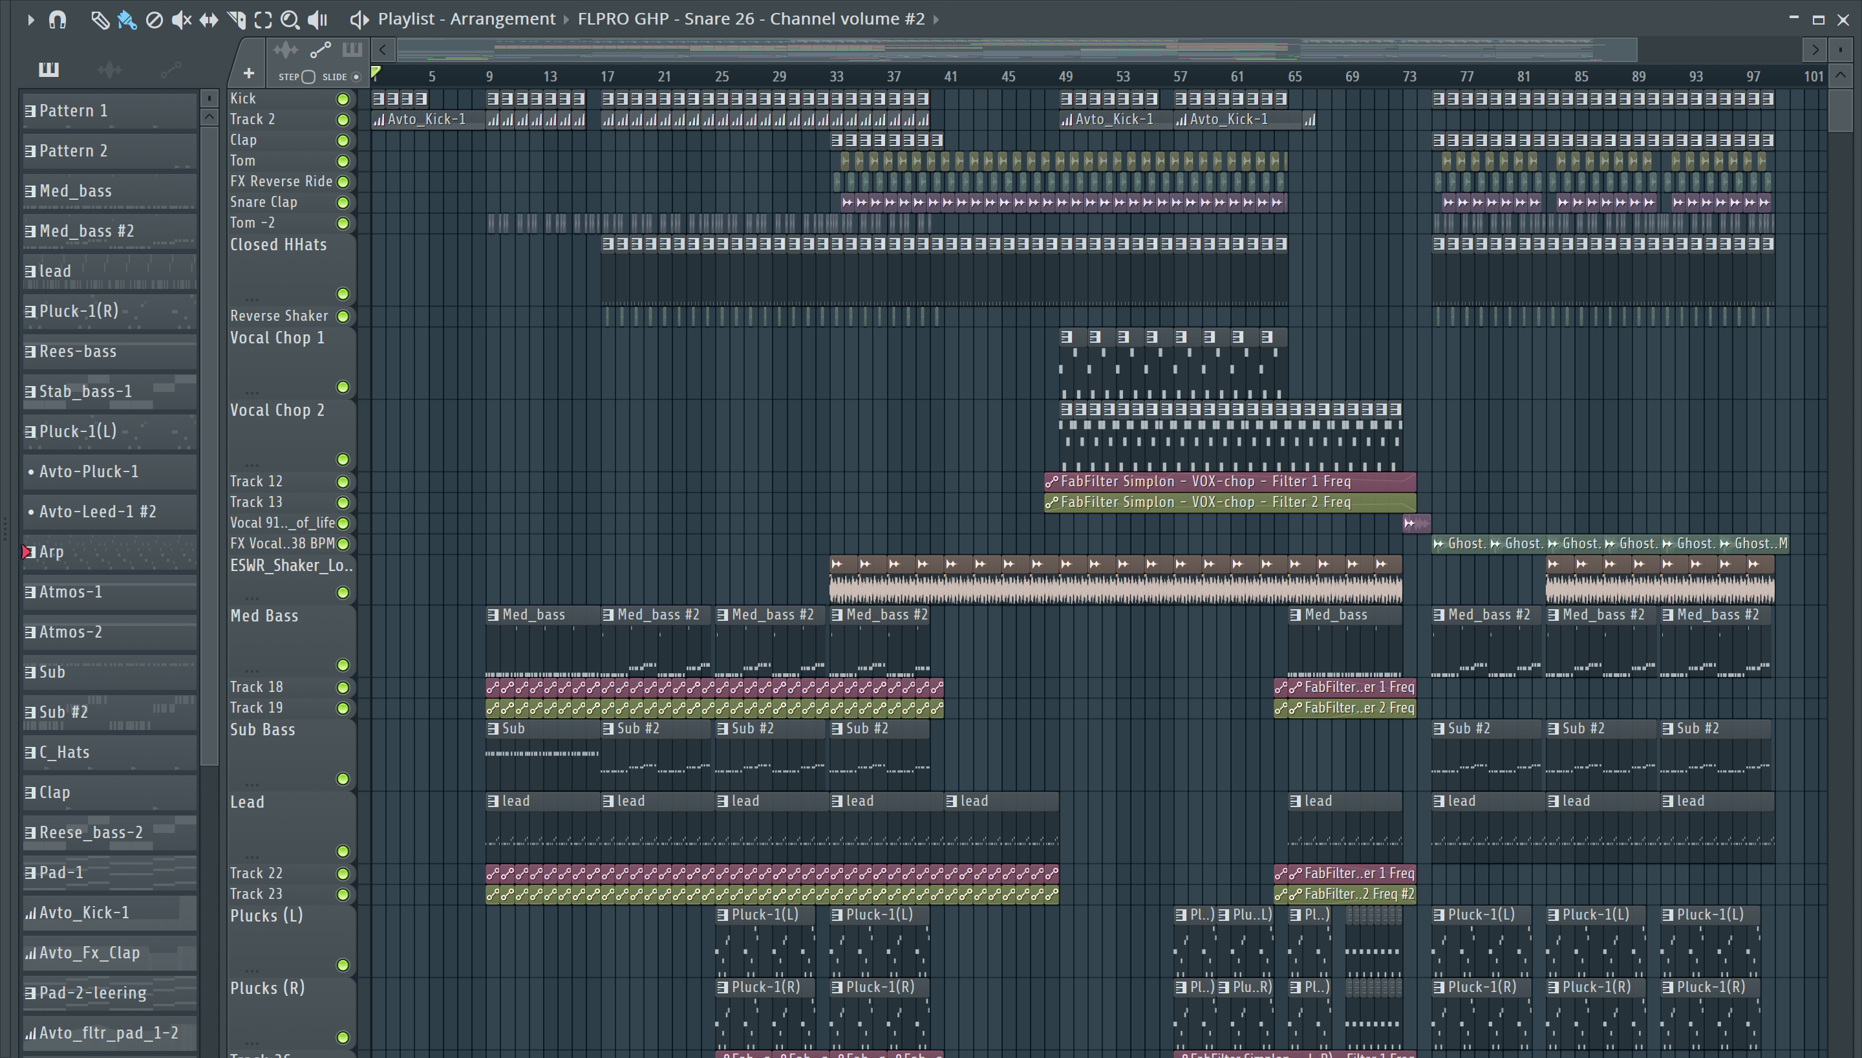Click the speaker icon before Playlist title
1862x1058 pixels.
359,19
